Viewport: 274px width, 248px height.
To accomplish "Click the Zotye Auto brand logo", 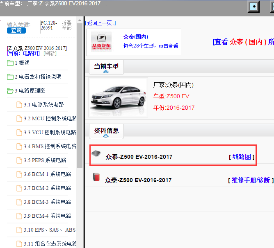I will 101,42.
